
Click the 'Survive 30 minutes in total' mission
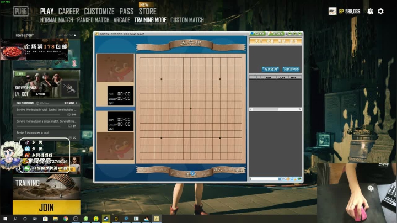coord(46,112)
